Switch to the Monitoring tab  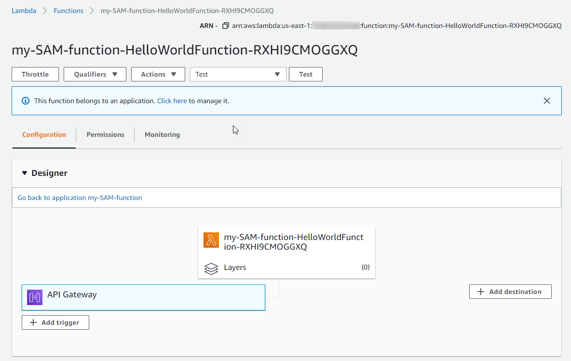(162, 134)
